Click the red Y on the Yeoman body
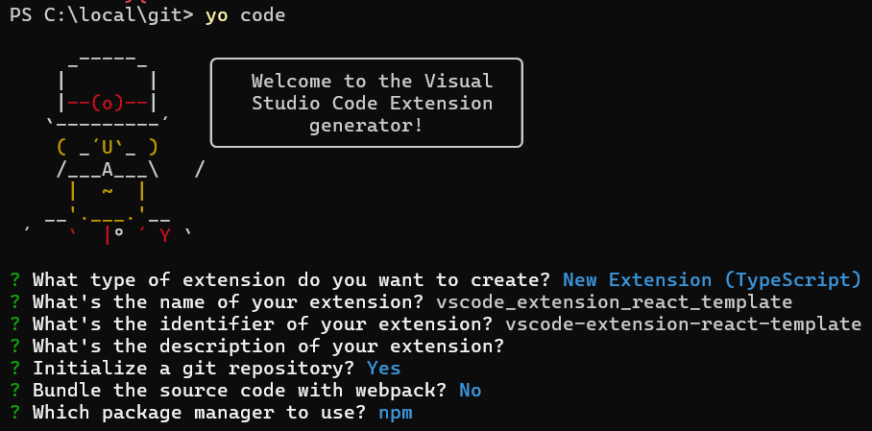The image size is (872, 431). click(x=165, y=236)
